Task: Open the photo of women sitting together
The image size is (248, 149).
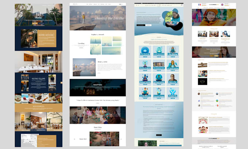Action: (x=98, y=115)
